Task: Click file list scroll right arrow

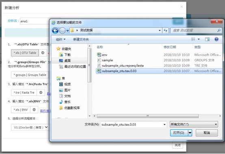Action: coord(220,116)
